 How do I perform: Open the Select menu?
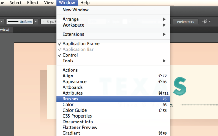pyautogui.click(x=15, y=3)
